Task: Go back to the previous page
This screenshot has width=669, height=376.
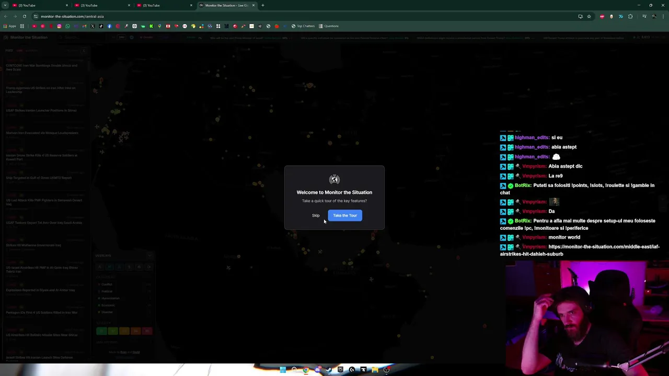Action: point(5,16)
